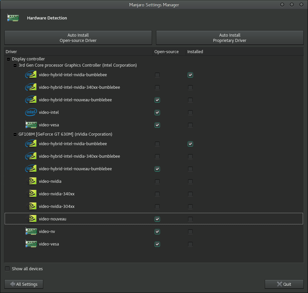Viewport: 308px width, 293px height.
Task: Select the video-nvidia-304xx driver row text
Action: coord(57,206)
